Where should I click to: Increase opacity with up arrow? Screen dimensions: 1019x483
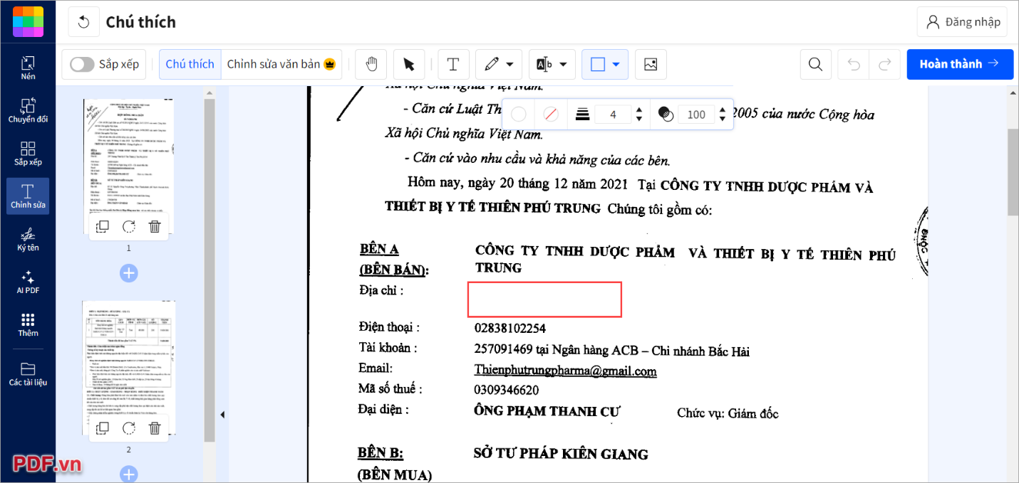723,110
